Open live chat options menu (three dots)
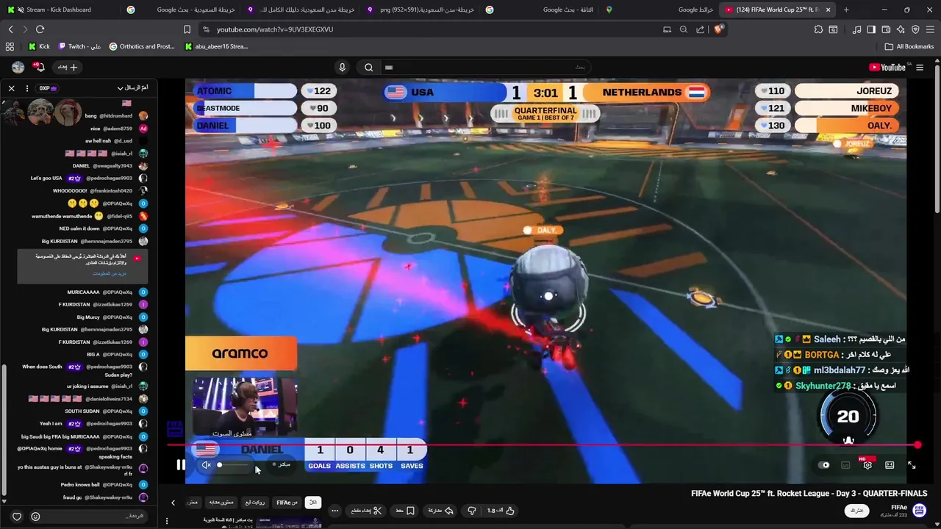The width and height of the screenshot is (941, 529). 27,88
